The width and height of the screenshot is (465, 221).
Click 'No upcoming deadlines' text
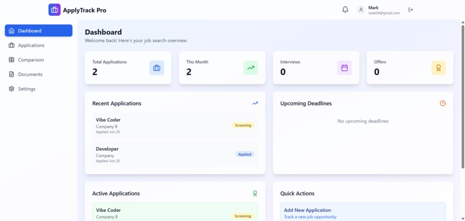(x=363, y=121)
